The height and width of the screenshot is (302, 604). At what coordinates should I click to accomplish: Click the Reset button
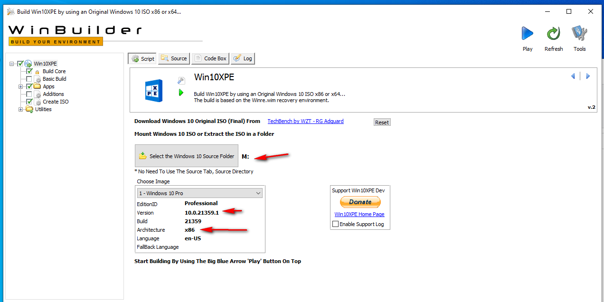tap(382, 122)
